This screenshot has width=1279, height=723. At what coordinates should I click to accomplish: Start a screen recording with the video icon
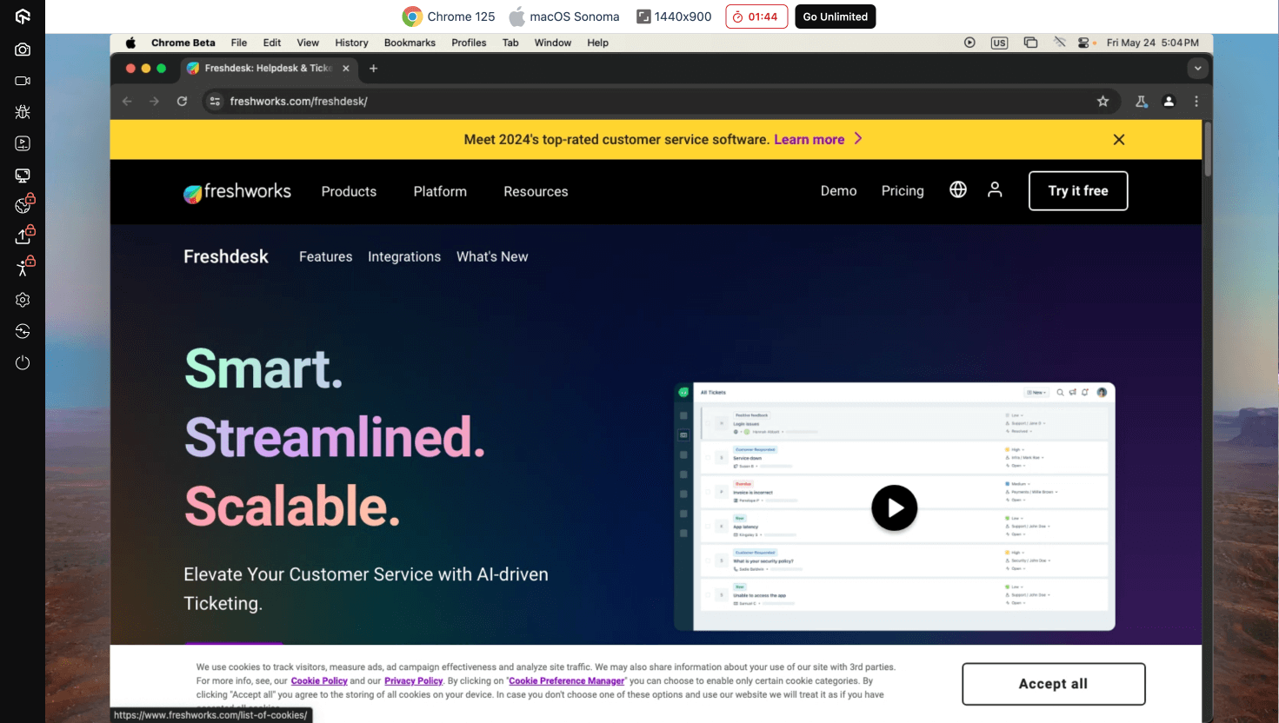23,80
